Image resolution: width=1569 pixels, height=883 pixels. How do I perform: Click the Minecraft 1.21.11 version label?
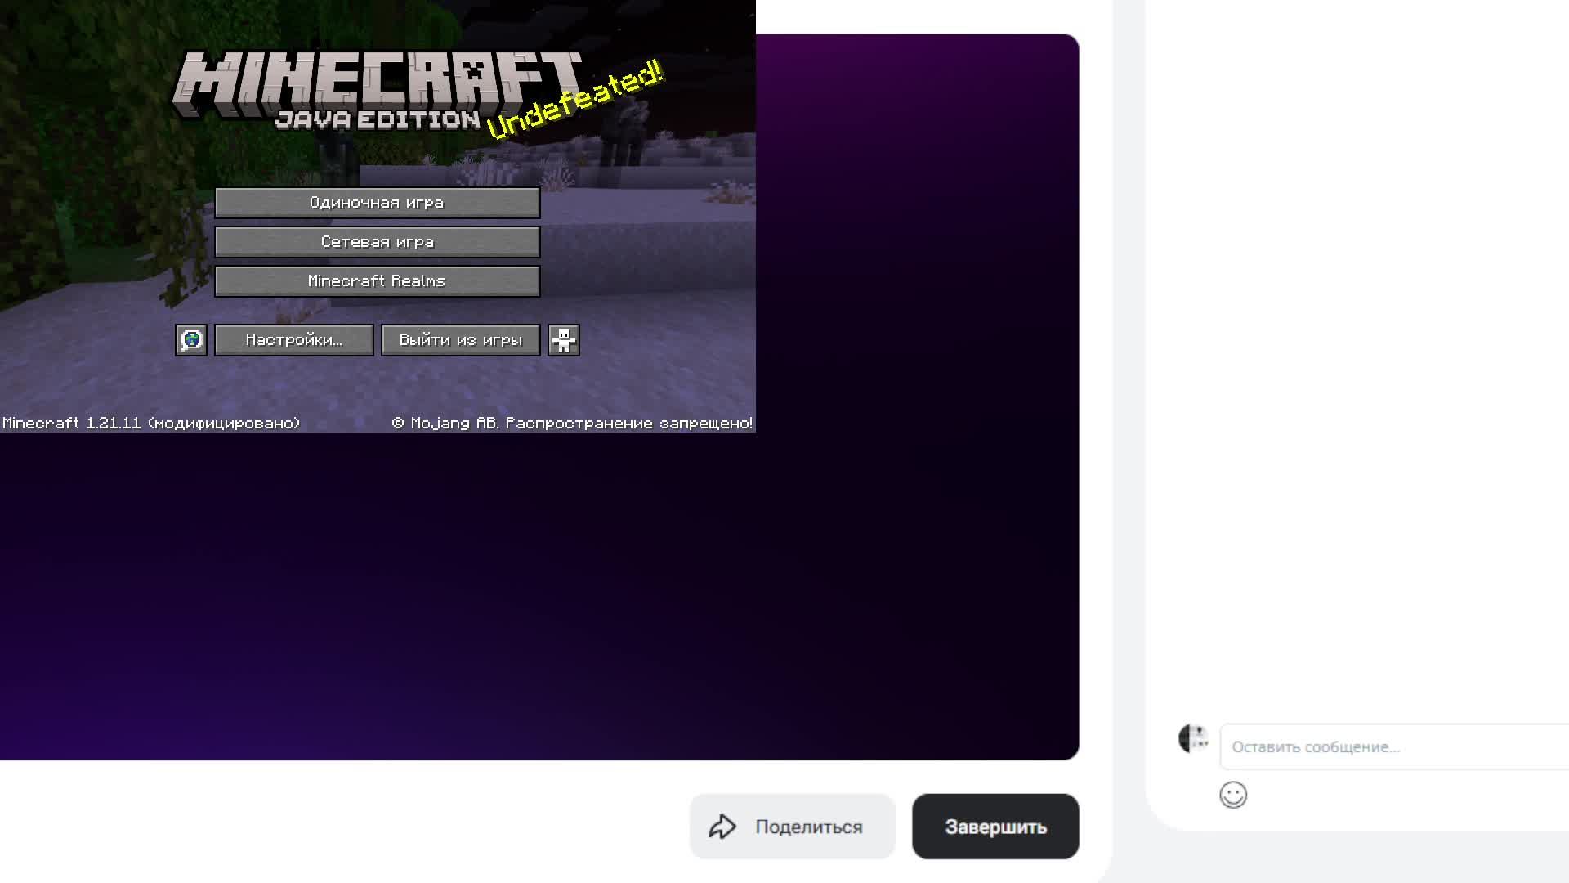pyautogui.click(x=151, y=424)
